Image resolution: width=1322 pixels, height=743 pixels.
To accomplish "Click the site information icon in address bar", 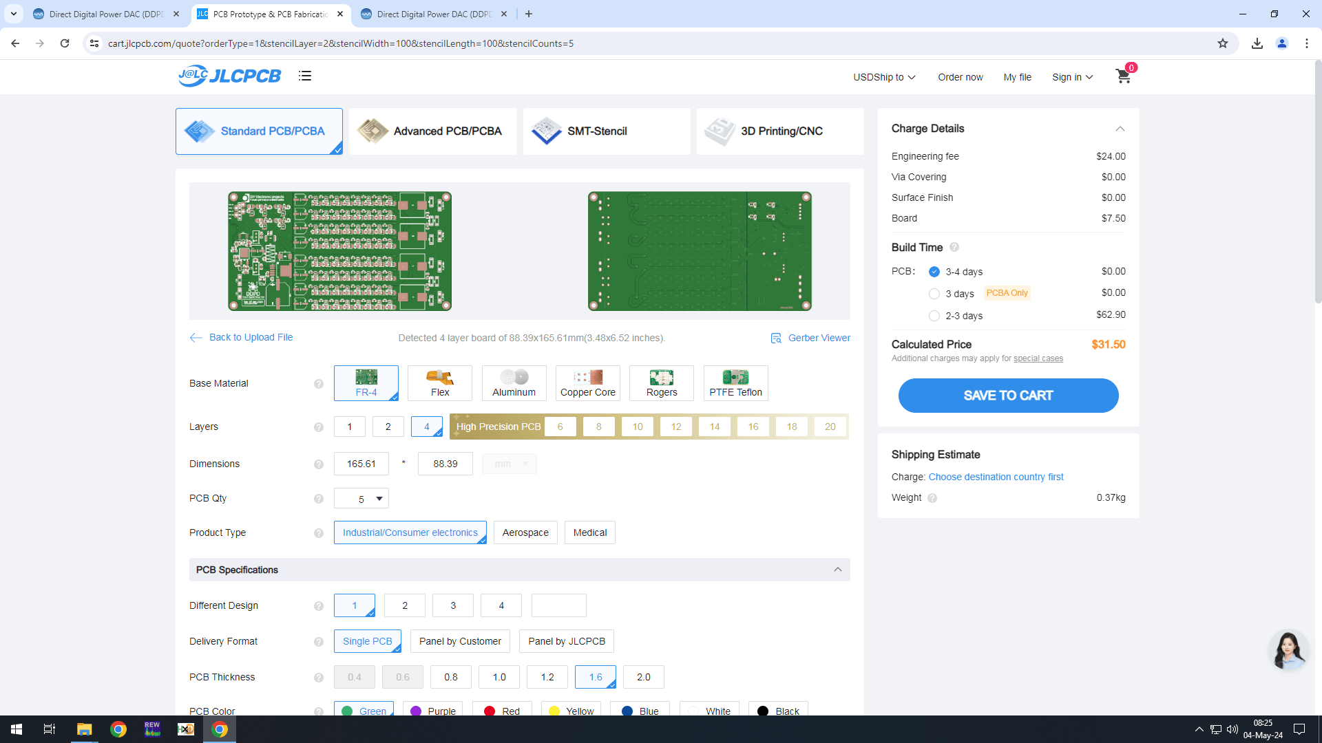I will [94, 43].
